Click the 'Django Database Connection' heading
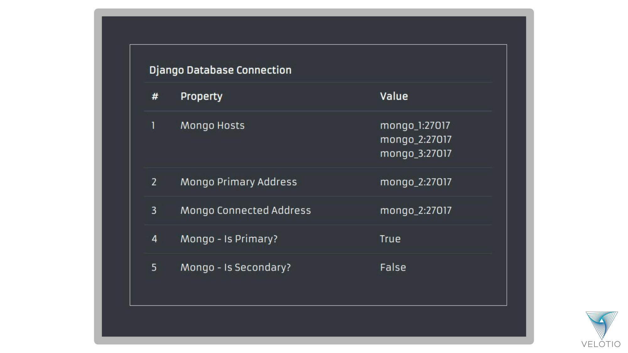This screenshot has width=628, height=353. (220, 70)
